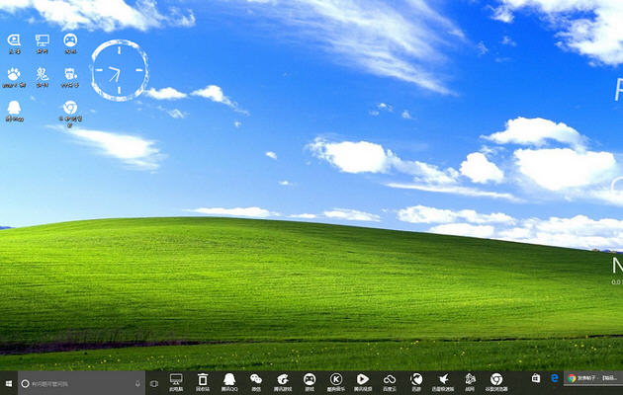Screen dimensions: 623x395
Task: Open Battle.net (战网) dock icon
Action: tap(470, 382)
